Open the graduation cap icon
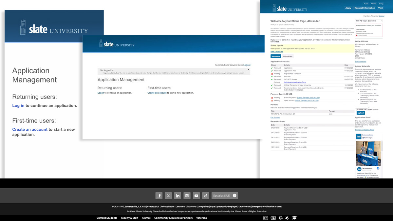Screen dimensions: 393x221 [x=294, y=218]
